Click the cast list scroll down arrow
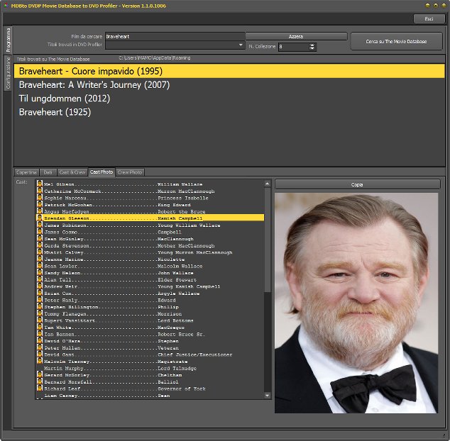The image size is (450, 441). coord(267,396)
